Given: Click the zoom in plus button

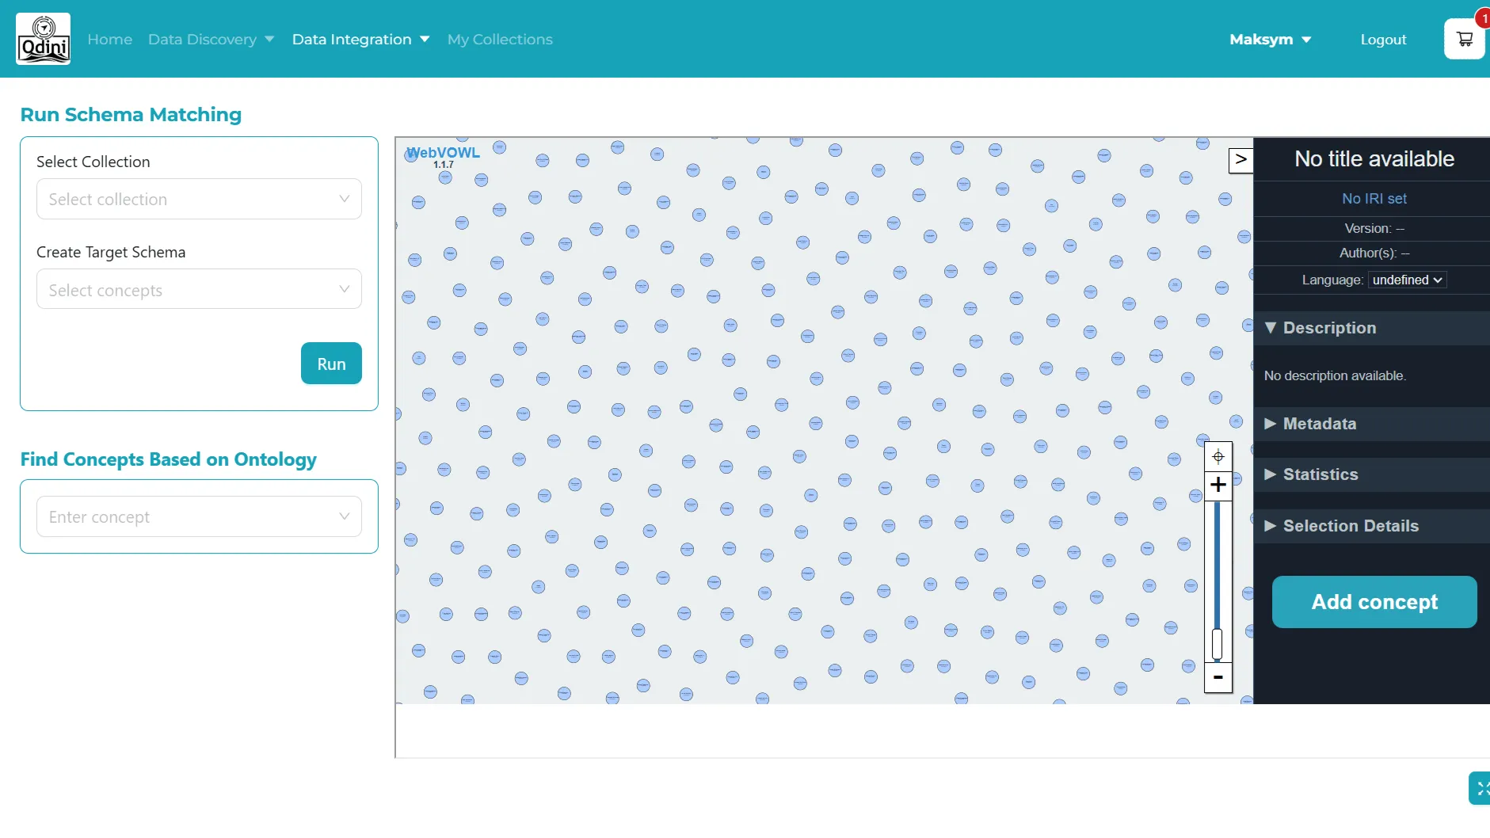Looking at the screenshot, I should 1218,485.
